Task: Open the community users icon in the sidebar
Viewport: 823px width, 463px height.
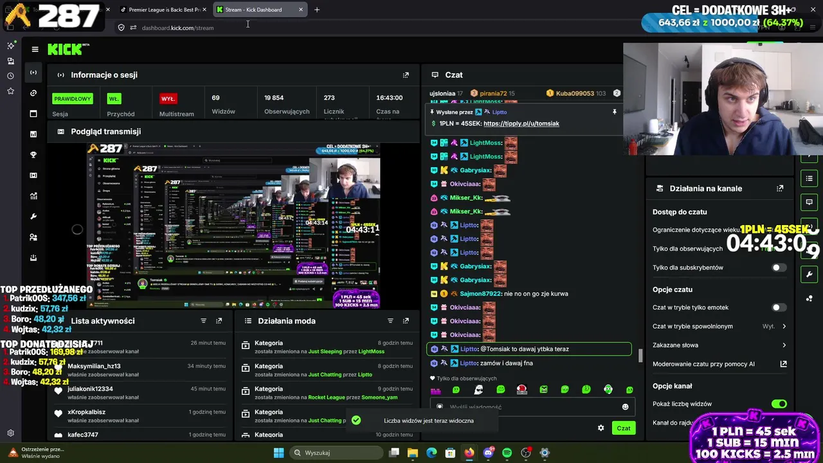Action: point(33,237)
